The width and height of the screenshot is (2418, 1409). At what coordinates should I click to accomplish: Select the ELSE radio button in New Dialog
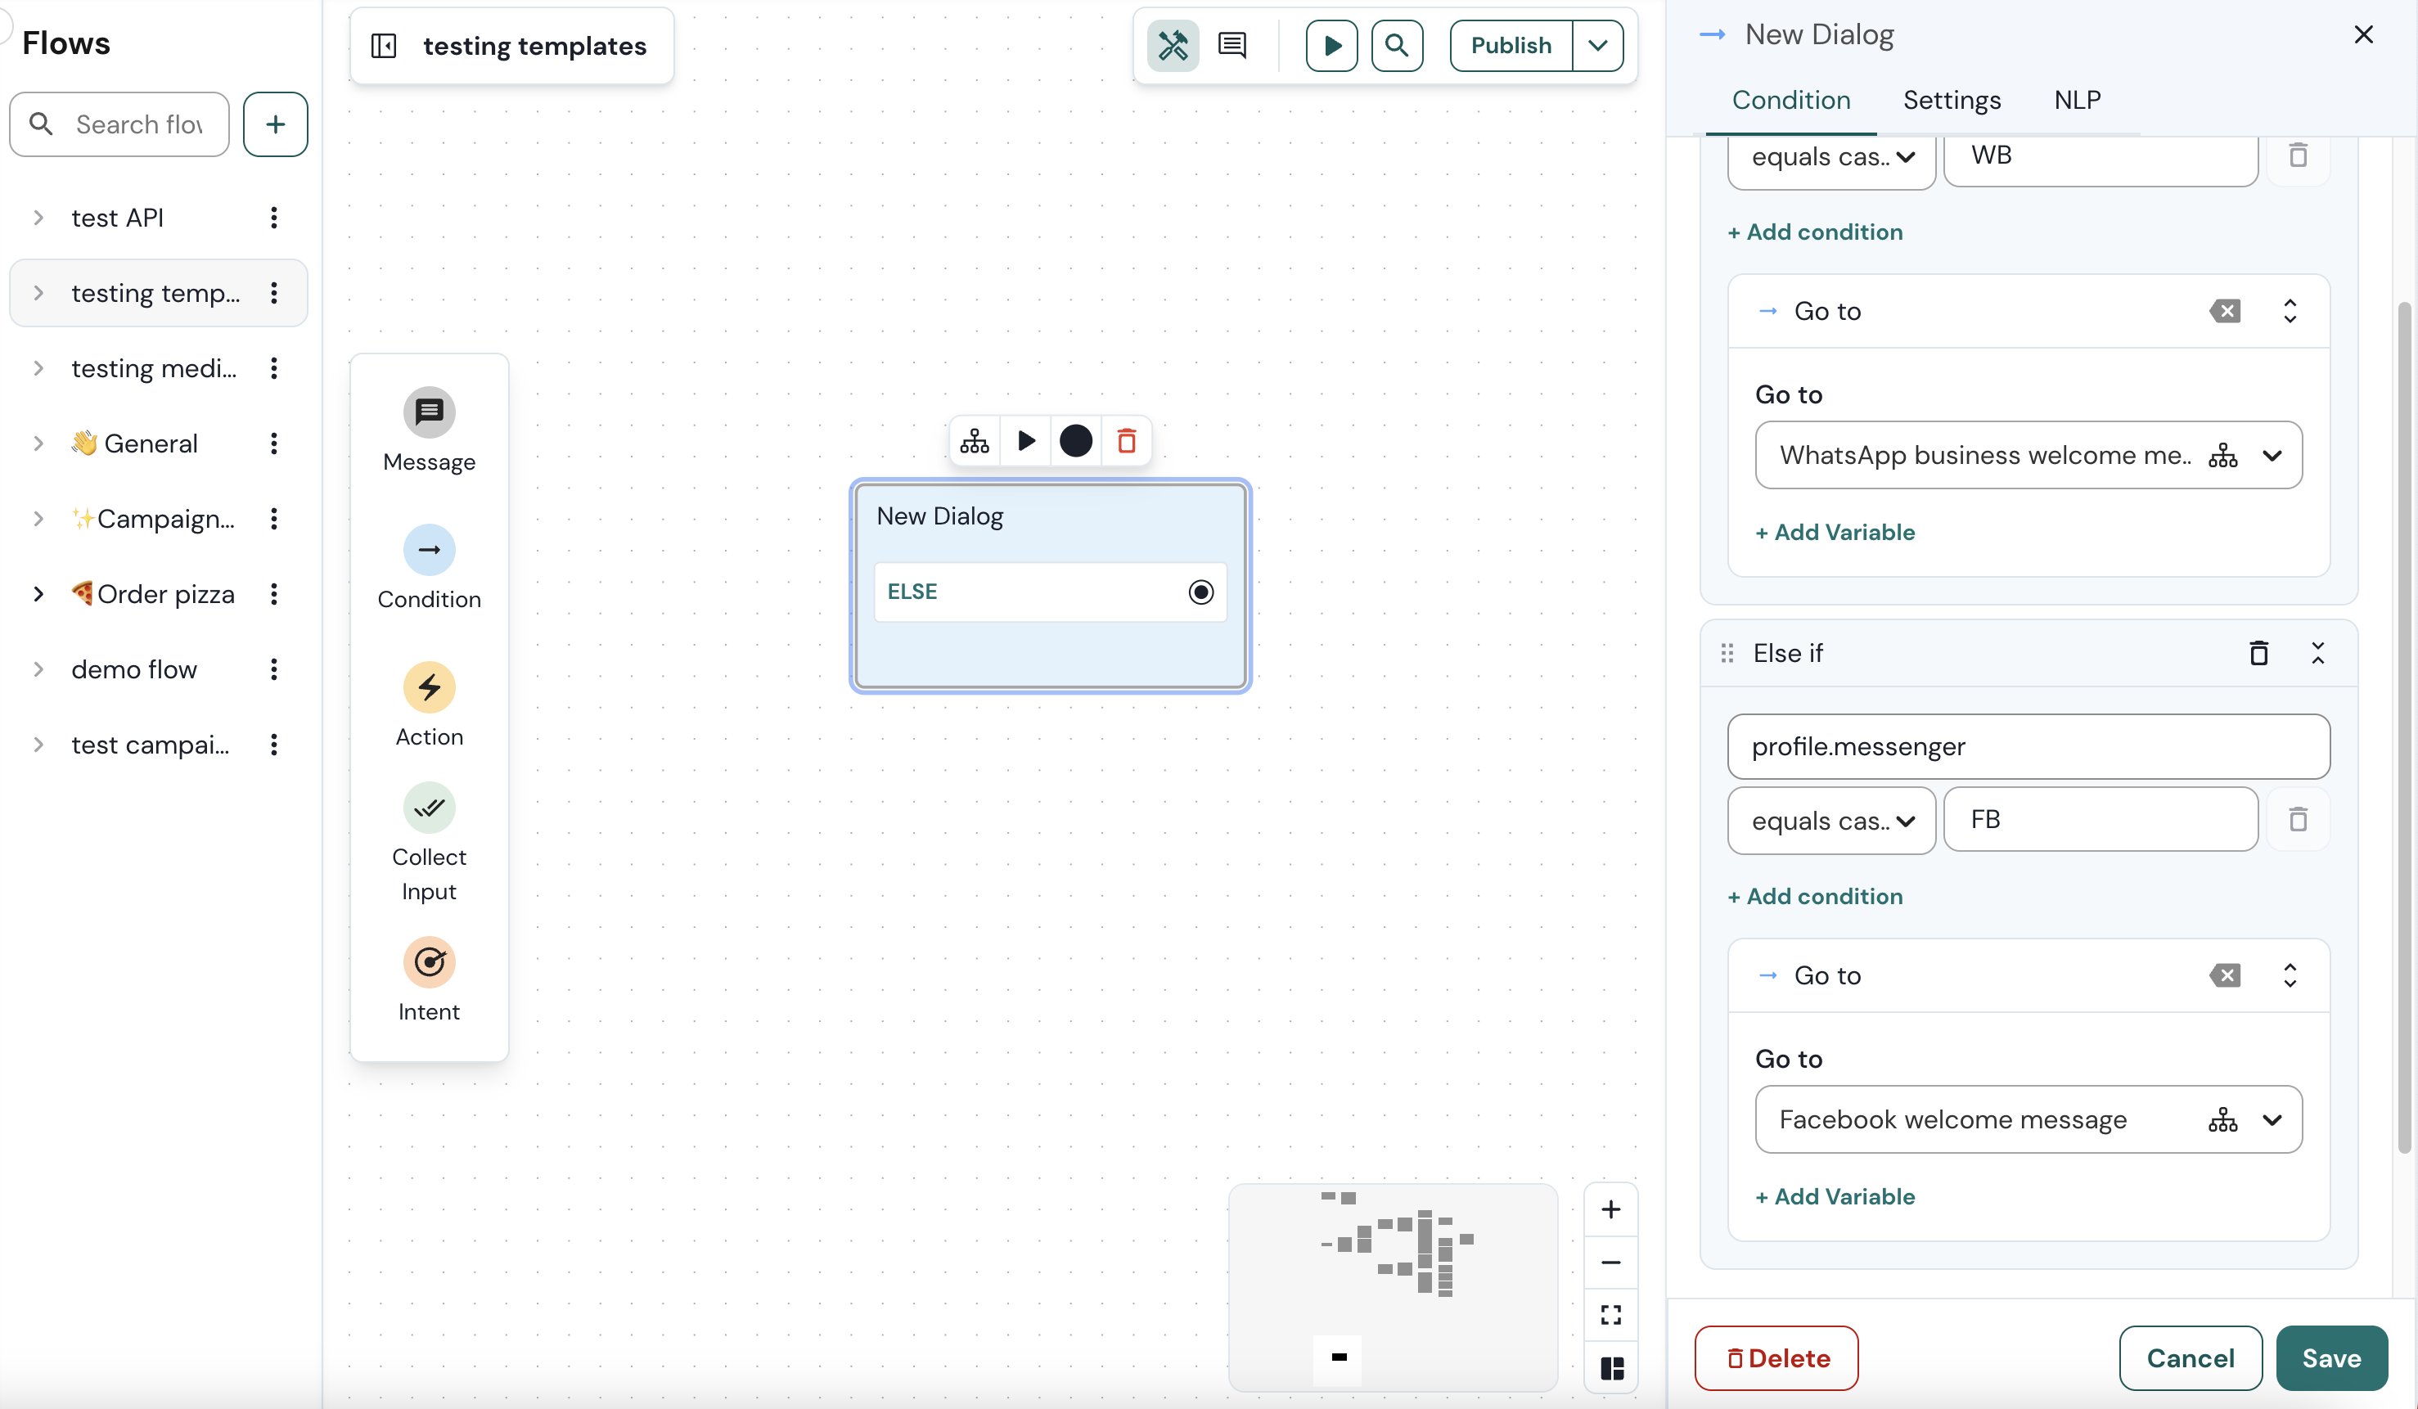(x=1200, y=592)
